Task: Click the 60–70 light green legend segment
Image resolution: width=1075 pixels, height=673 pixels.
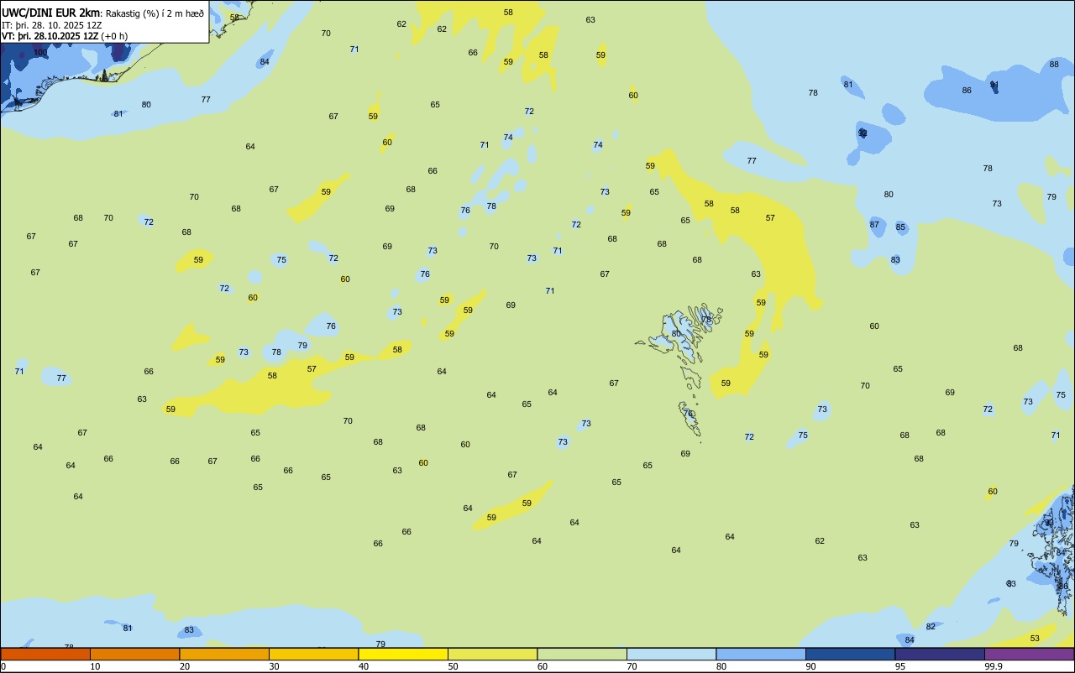Action: point(582,654)
